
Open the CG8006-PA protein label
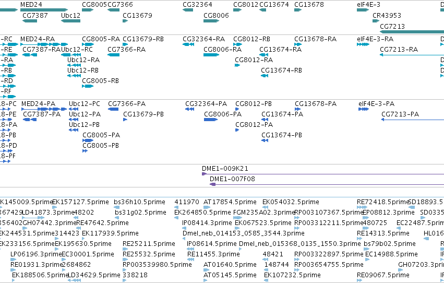point(223,114)
